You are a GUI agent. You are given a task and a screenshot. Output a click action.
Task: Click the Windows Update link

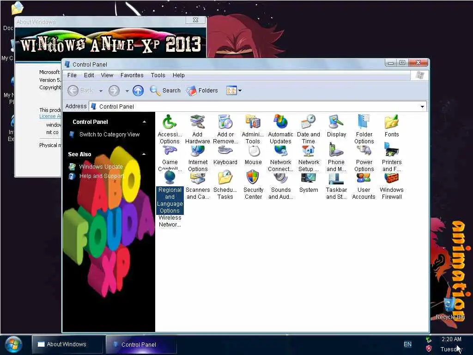[x=101, y=166]
